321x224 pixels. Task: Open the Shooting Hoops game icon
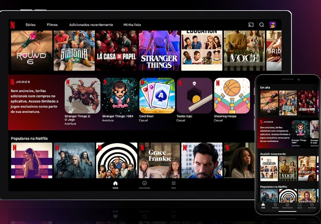tap(232, 96)
